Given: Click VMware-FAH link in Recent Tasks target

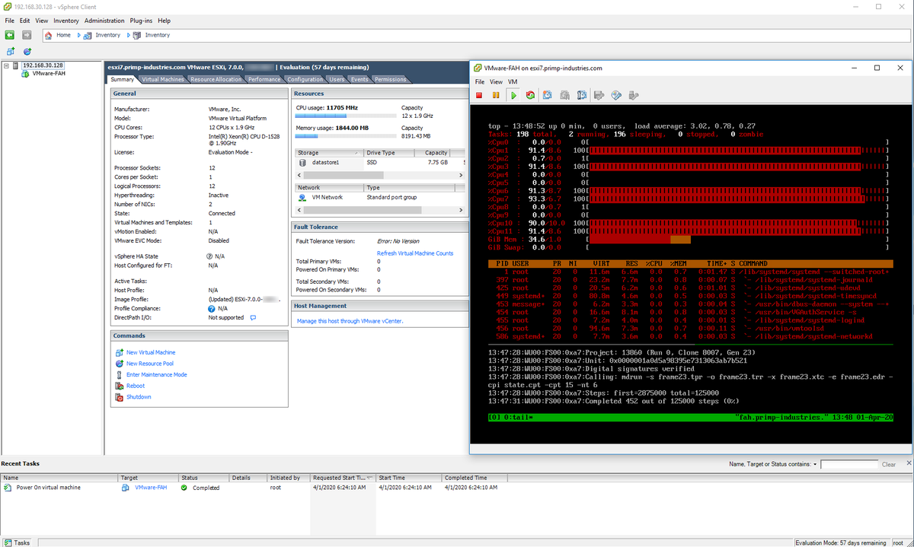Looking at the screenshot, I should point(151,488).
